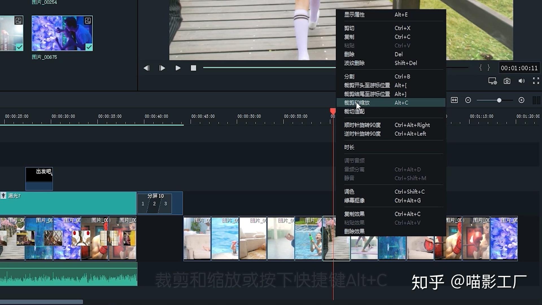The image size is (542, 305).
Task: Play the preview video
Action: tap(178, 68)
